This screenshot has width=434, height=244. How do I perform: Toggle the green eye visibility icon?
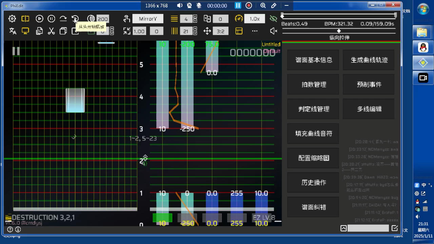[x=273, y=19]
